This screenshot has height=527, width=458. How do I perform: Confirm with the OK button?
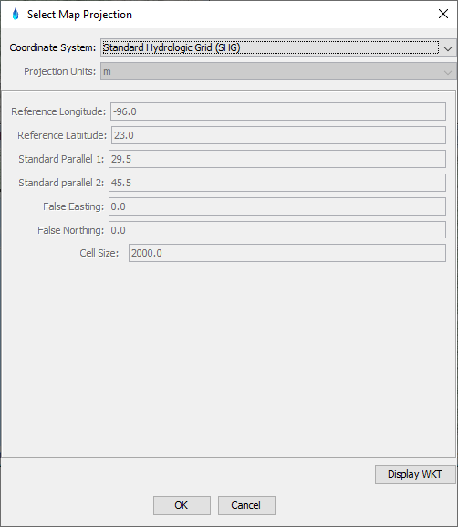click(182, 505)
